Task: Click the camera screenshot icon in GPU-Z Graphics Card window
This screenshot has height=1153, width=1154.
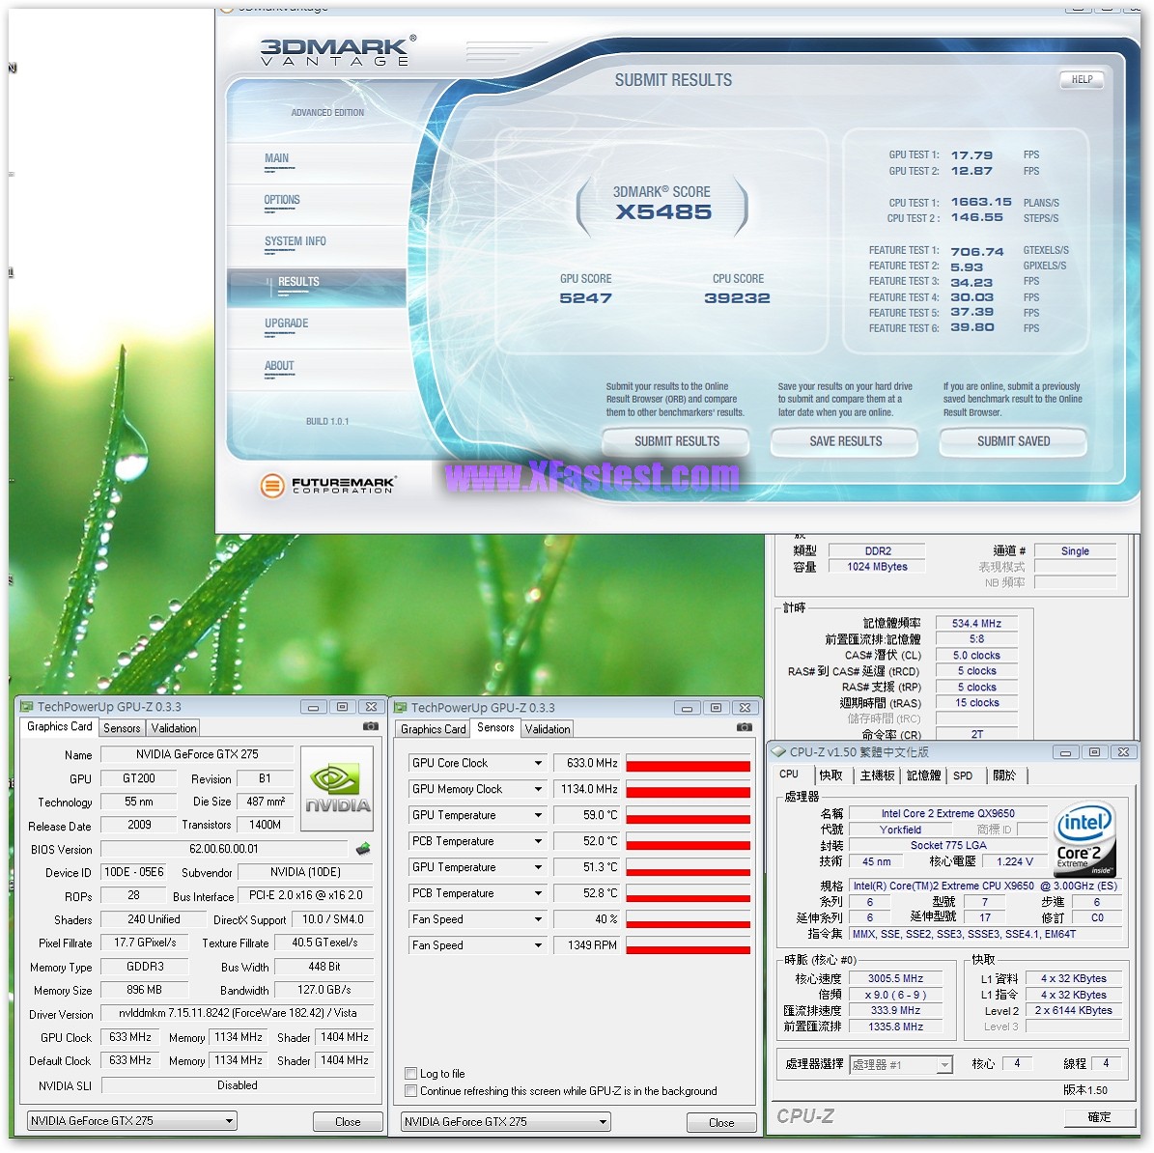Action: pyautogui.click(x=370, y=726)
